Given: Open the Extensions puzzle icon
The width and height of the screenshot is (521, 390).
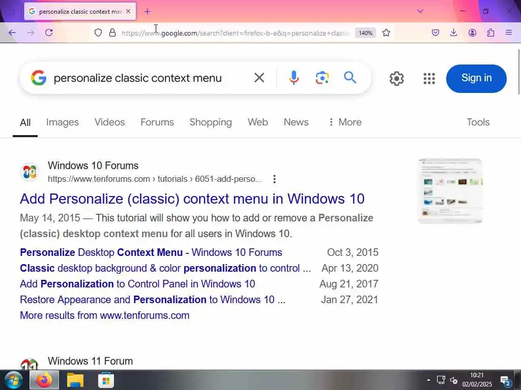Looking at the screenshot, I should click(x=490, y=32).
